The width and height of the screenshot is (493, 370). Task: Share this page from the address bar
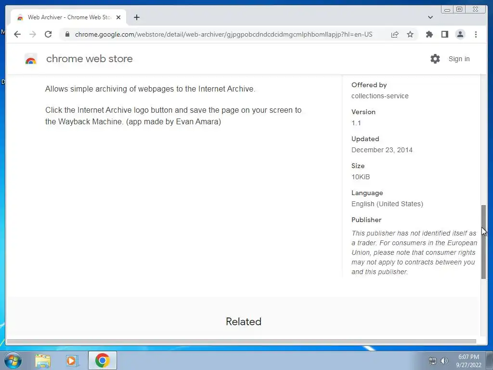[395, 34]
